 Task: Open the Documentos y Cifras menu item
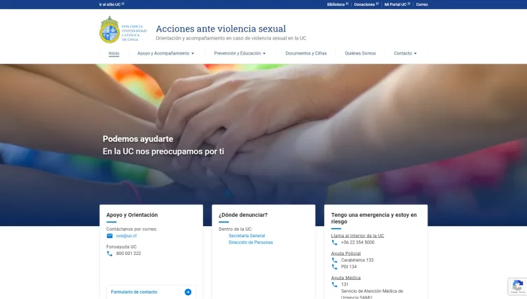point(306,53)
